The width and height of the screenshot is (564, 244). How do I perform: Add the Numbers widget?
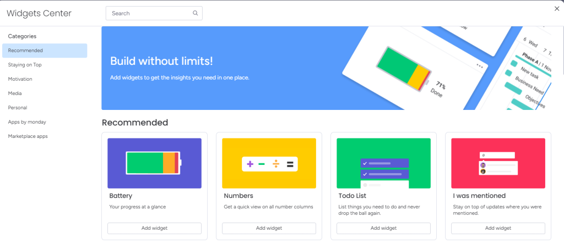[x=269, y=228]
